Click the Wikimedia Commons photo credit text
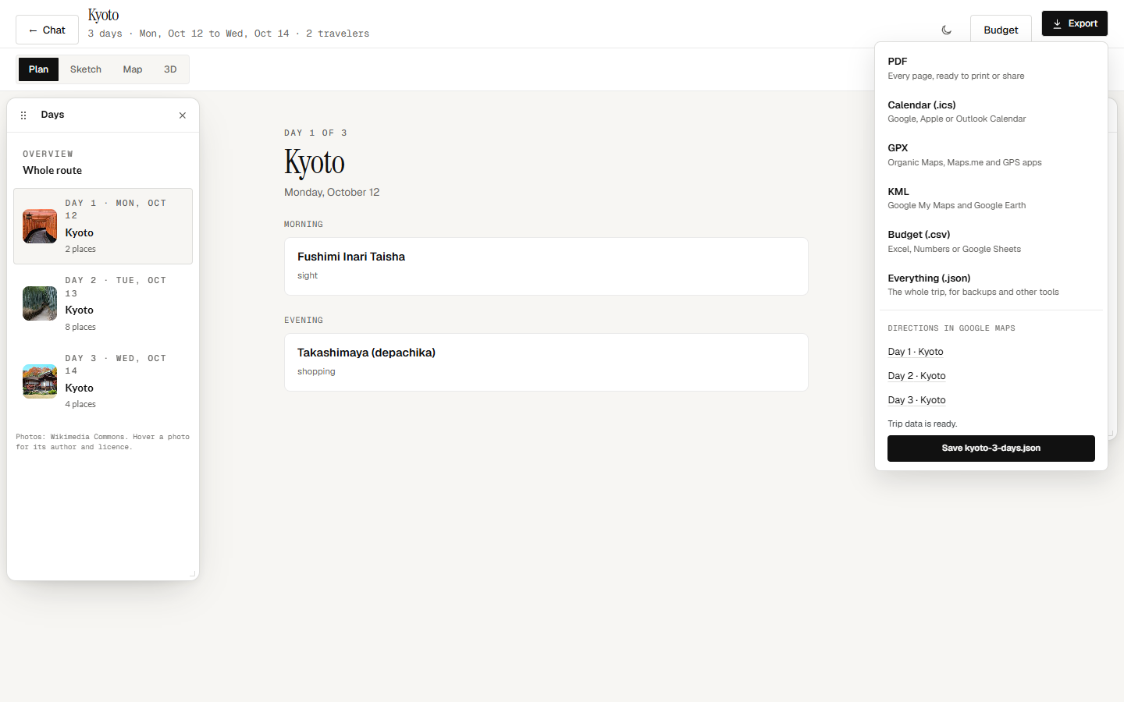Viewport: 1124px width, 702px height. [x=103, y=442]
